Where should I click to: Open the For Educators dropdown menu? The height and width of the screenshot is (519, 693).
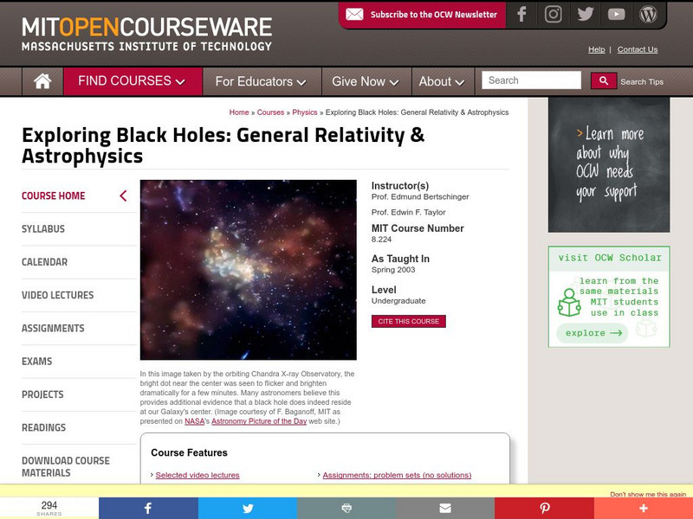point(260,81)
